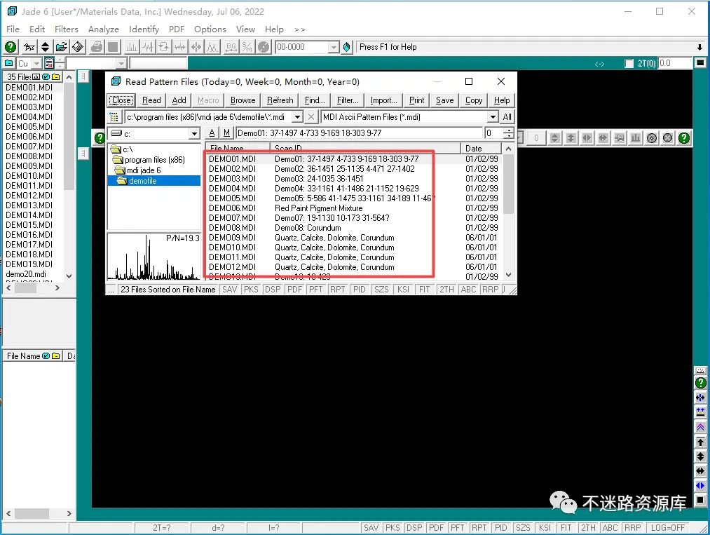Click the printer icon in main toolbar
Viewport: 710px width, 535px height.
coord(97,47)
